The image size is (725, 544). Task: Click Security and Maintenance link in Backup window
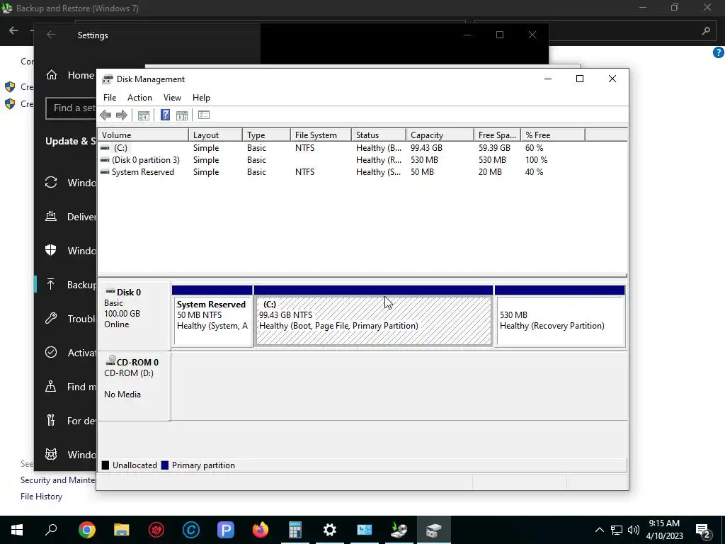pyautogui.click(x=58, y=480)
